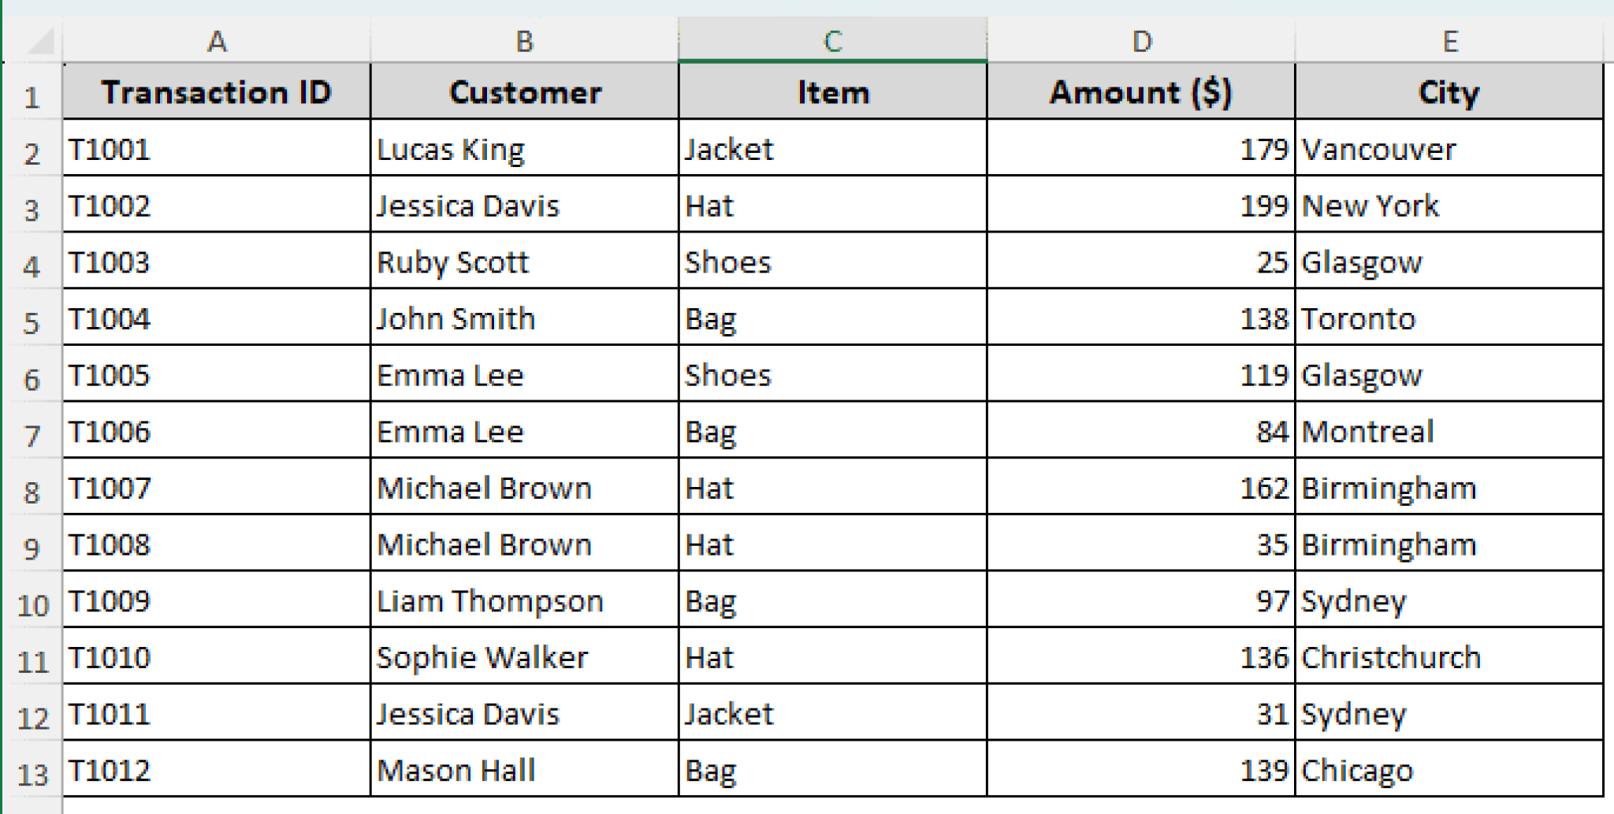Screen dimensions: 1614x814
Task: Select the cell with Lucas King
Action: (523, 149)
